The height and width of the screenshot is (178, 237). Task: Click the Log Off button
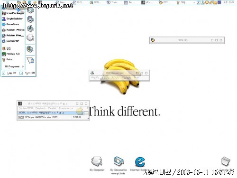pos(9,73)
